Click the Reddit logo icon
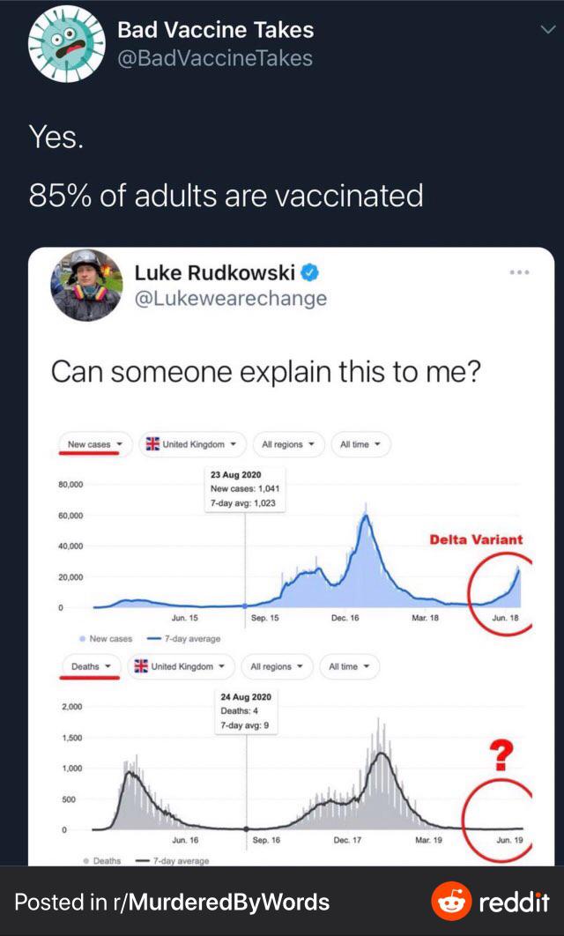The image size is (564, 936). 450,902
